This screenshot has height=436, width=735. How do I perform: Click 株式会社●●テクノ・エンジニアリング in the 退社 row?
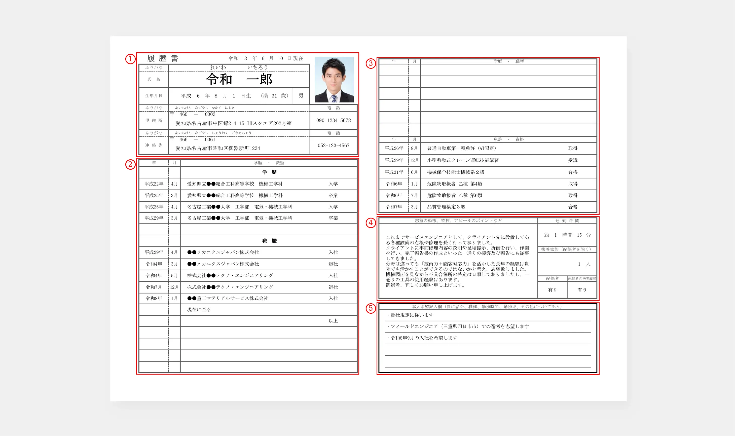(230, 287)
